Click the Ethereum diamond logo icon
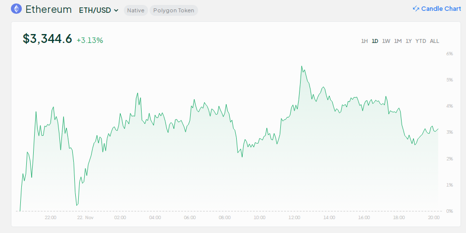Image resolution: width=466 pixels, height=233 pixels. [16, 9]
